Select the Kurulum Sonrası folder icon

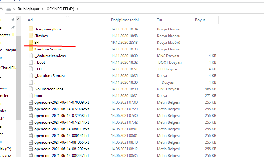(x=31, y=49)
